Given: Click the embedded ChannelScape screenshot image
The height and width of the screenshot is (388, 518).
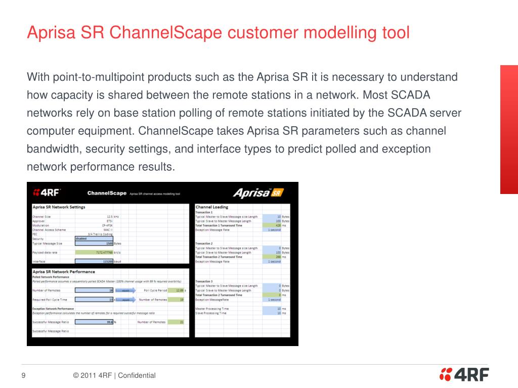Looking at the screenshot, I should click(162, 264).
